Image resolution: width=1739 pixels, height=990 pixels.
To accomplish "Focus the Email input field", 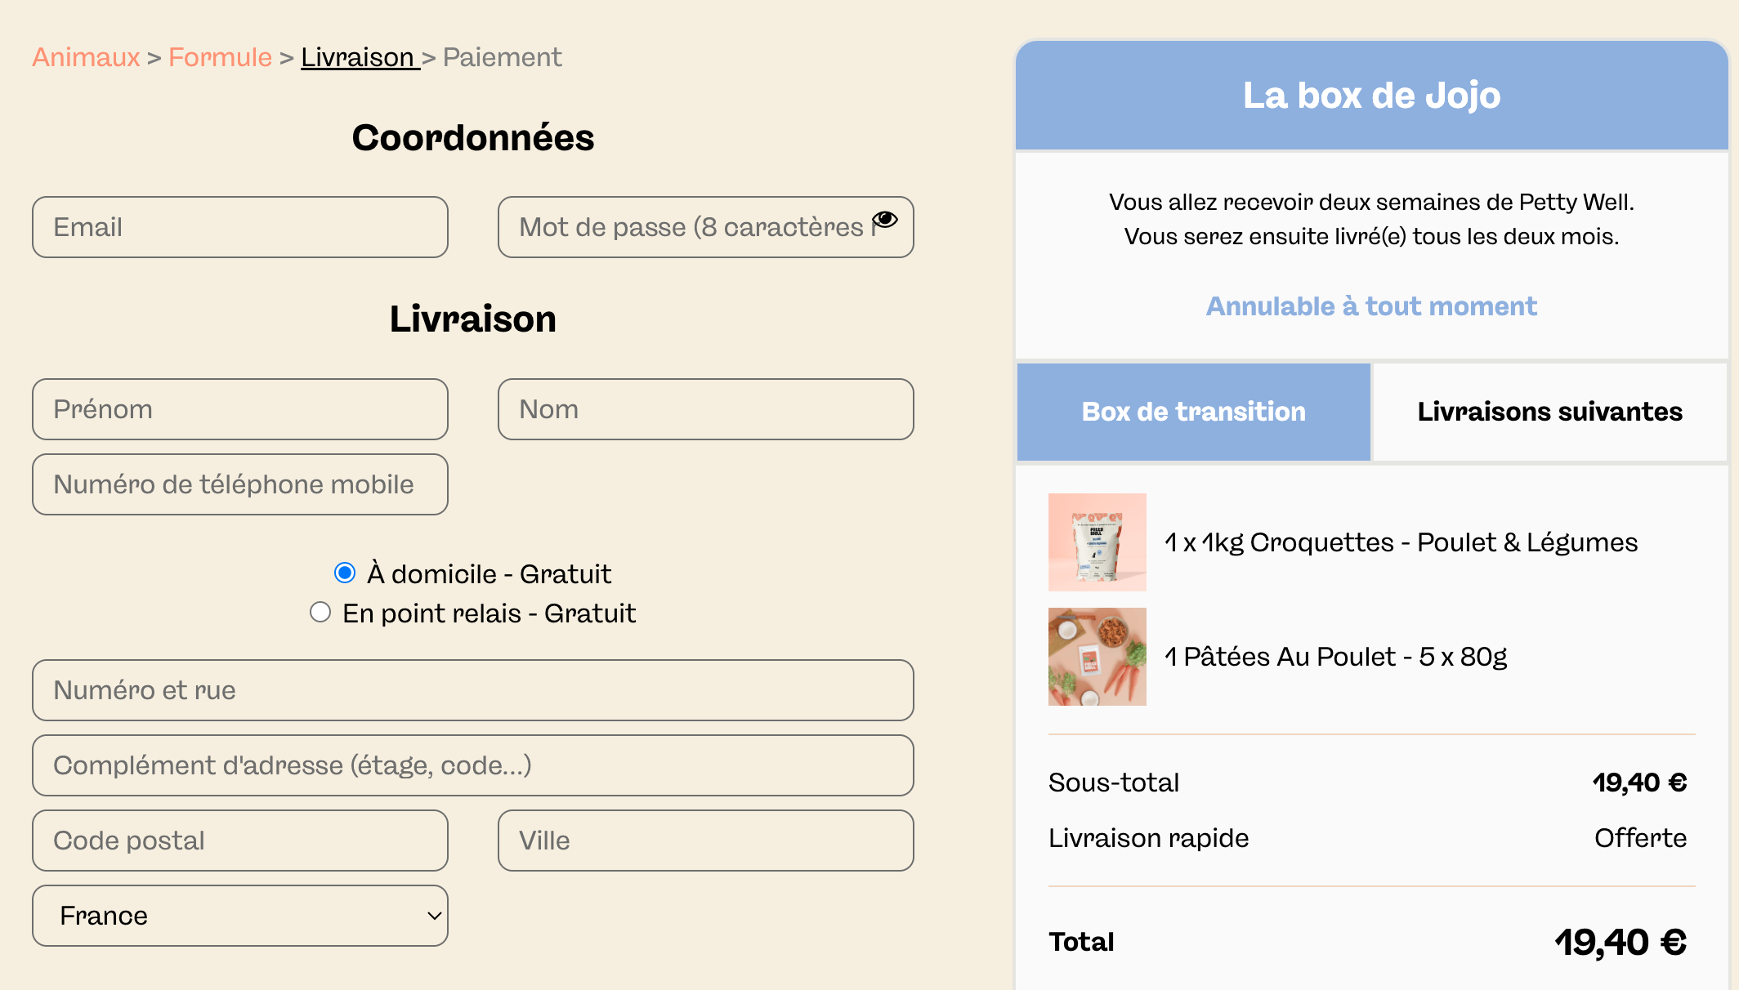I will pyautogui.click(x=240, y=227).
